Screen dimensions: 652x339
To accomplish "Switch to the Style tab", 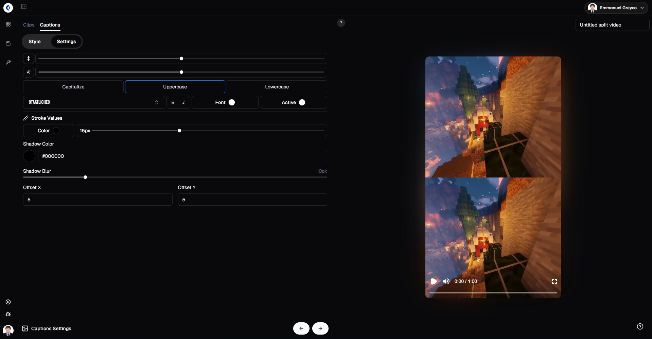I will coord(35,41).
